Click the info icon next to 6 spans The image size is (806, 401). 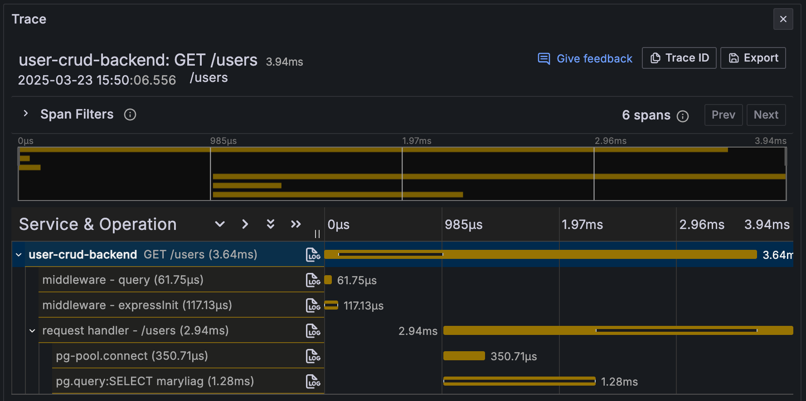[x=683, y=116]
